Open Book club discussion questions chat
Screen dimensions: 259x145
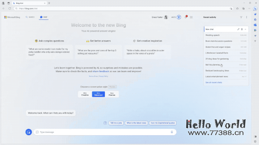pos(226,41)
